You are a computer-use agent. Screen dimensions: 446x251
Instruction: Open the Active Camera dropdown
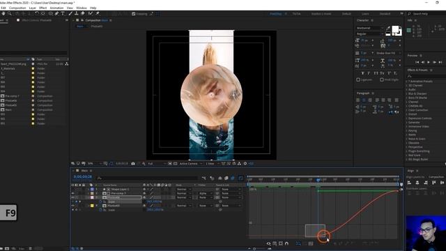coord(190,164)
